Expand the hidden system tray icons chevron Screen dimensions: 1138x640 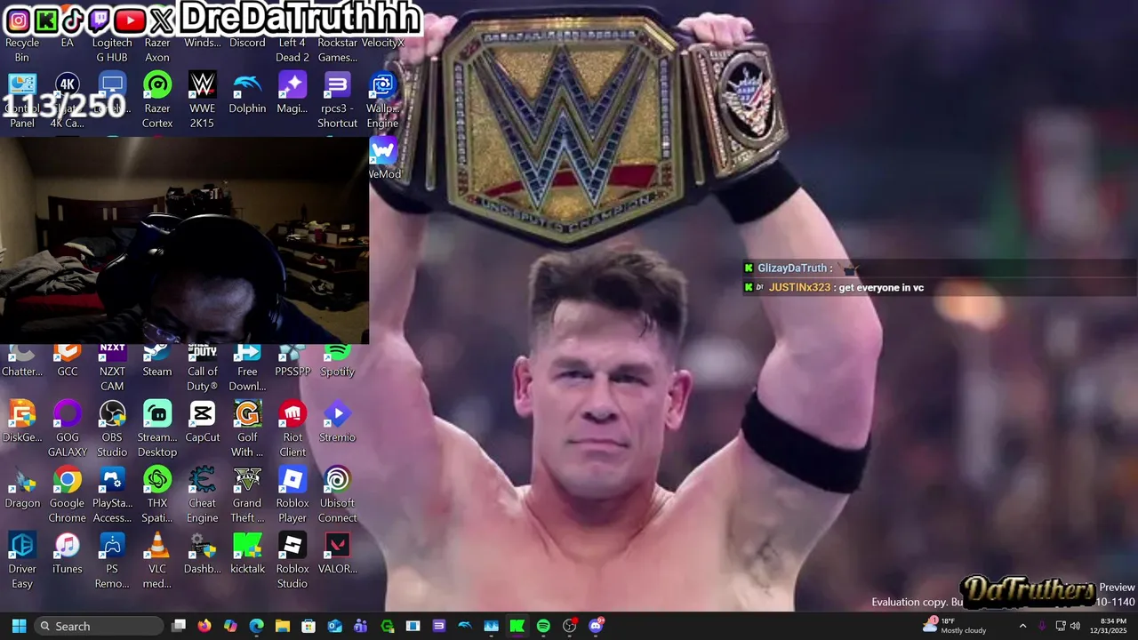click(1022, 626)
